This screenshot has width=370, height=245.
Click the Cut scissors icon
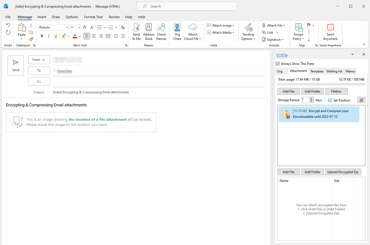click(x=31, y=25)
